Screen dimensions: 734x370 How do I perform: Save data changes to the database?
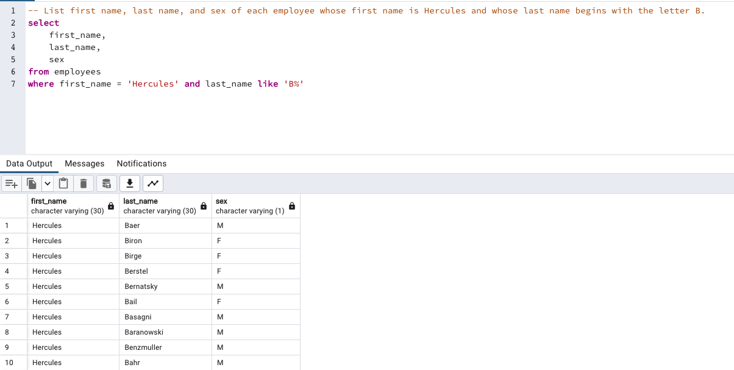click(x=106, y=183)
